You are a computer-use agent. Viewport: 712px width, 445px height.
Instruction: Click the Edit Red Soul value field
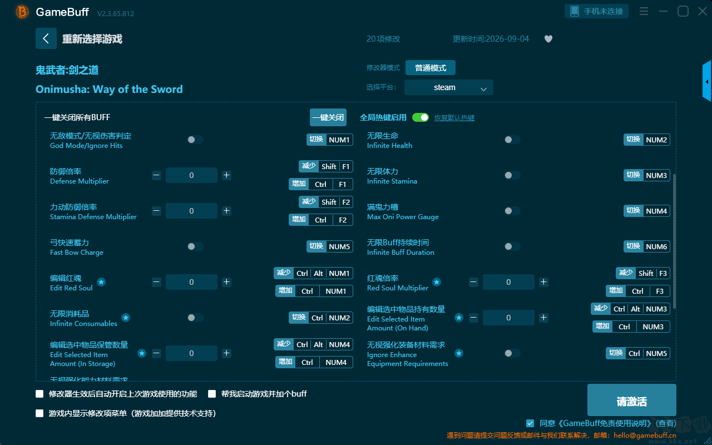coord(191,282)
